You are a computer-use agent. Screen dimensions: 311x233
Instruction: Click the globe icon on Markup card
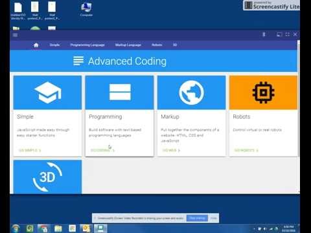click(x=191, y=93)
